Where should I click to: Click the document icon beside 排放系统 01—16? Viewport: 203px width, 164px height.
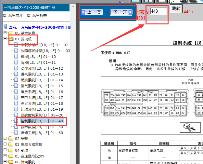click(16, 91)
